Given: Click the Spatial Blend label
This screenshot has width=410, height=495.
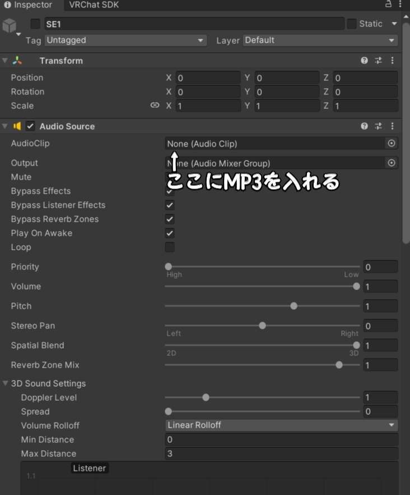Looking at the screenshot, I should pos(38,345).
